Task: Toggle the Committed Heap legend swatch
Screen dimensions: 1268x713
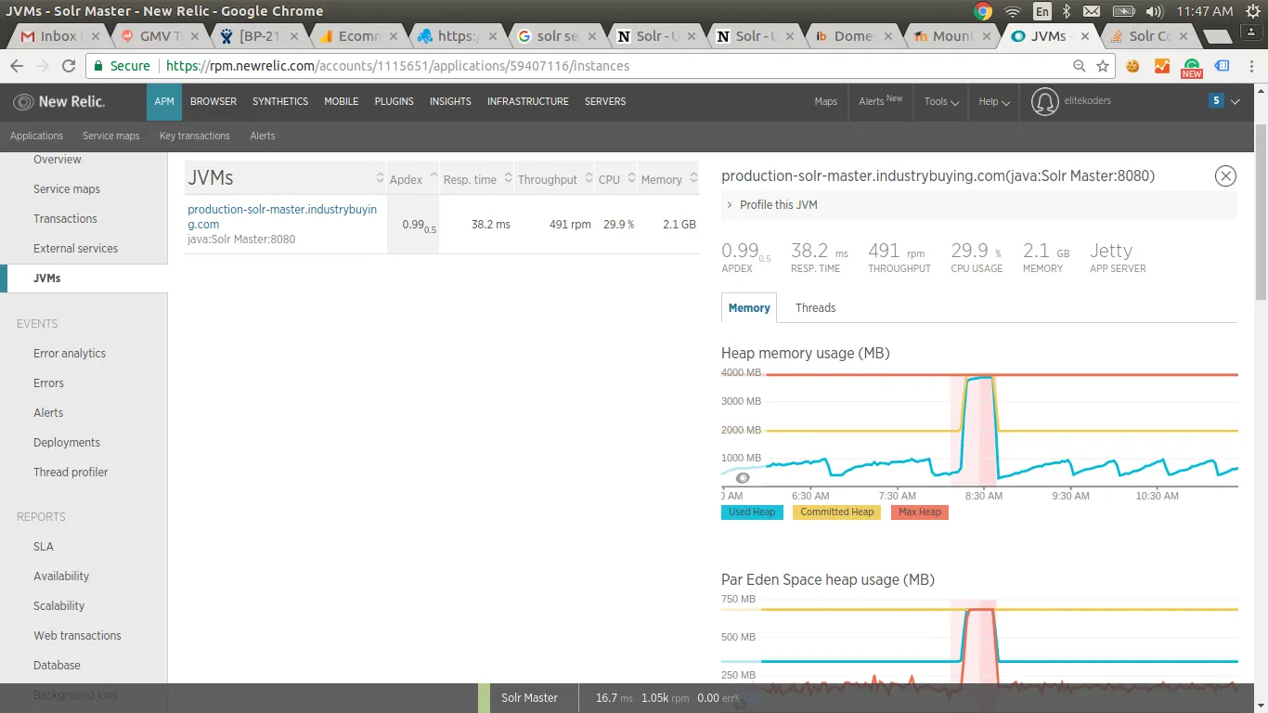Action: click(x=837, y=512)
